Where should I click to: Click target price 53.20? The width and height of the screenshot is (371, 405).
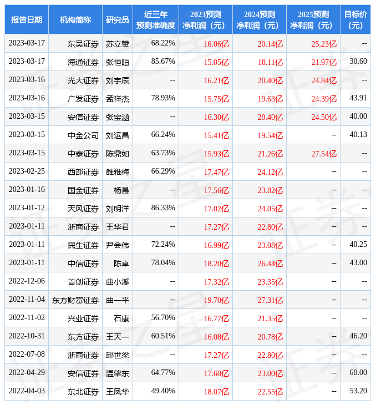tap(358, 391)
